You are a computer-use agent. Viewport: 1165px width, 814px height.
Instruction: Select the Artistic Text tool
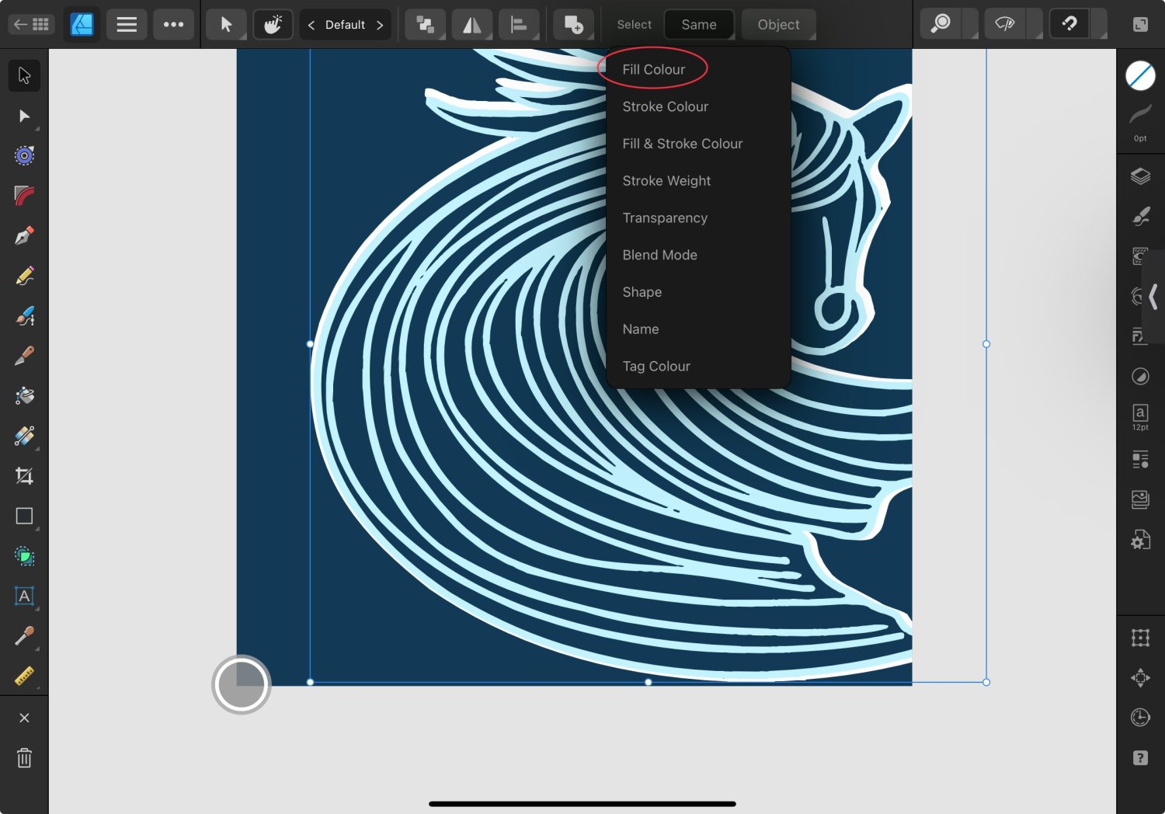[x=24, y=597]
